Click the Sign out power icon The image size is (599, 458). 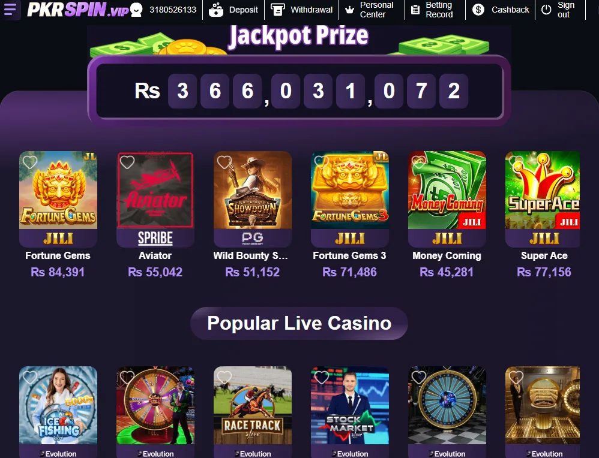point(546,10)
